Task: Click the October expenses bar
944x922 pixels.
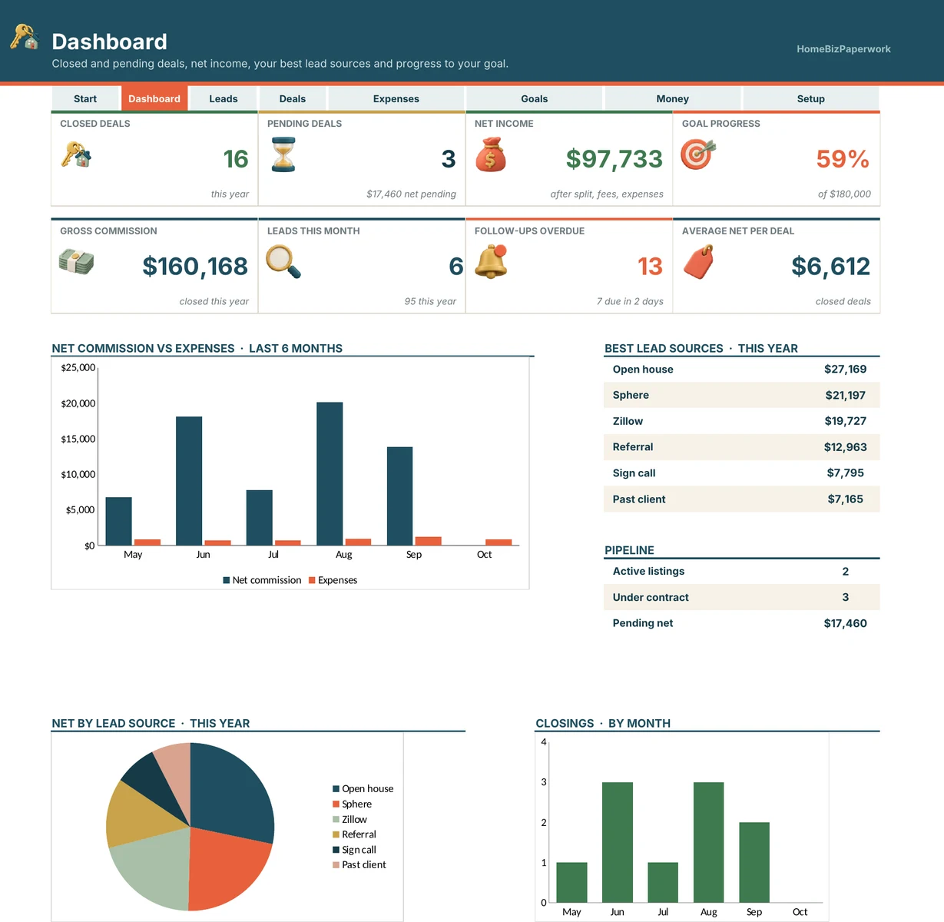Action: point(498,542)
